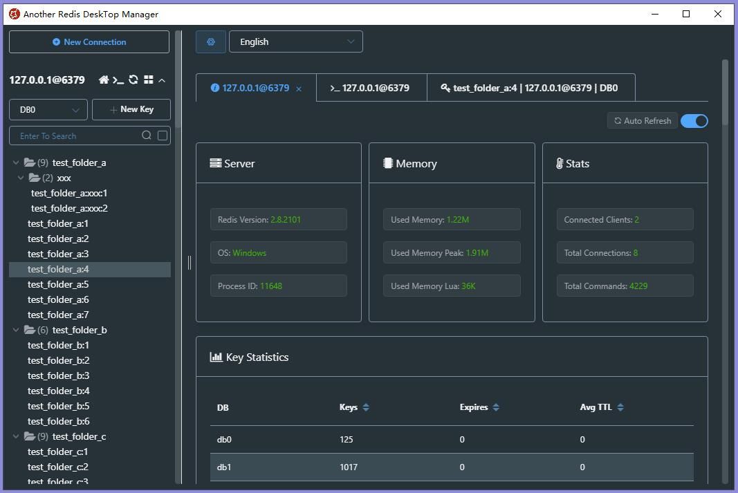Switch to the test_folder_a:4 key tab
The image size is (738, 493).
(x=531, y=88)
